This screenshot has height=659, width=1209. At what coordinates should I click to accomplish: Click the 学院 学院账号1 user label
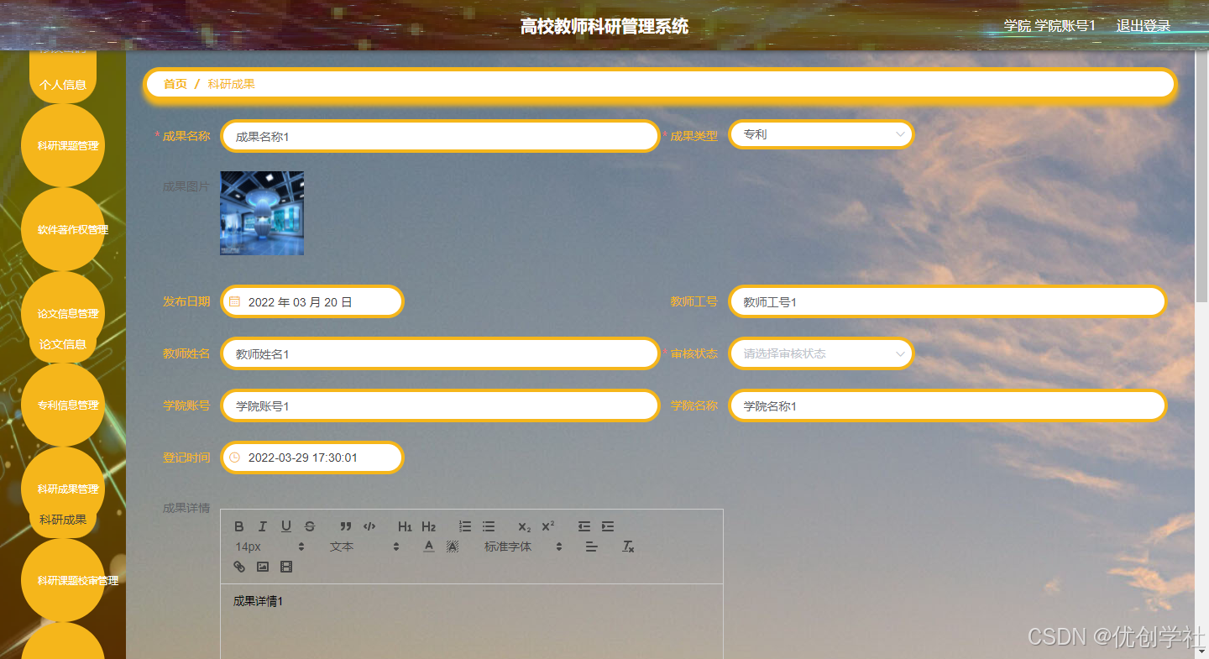click(1049, 26)
